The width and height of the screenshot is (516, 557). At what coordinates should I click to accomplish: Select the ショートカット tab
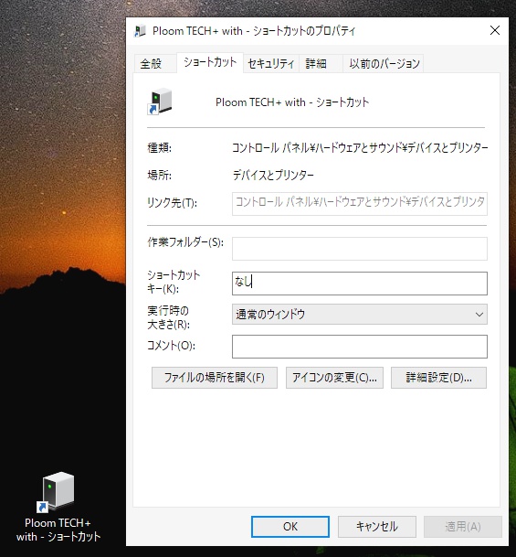coord(210,62)
